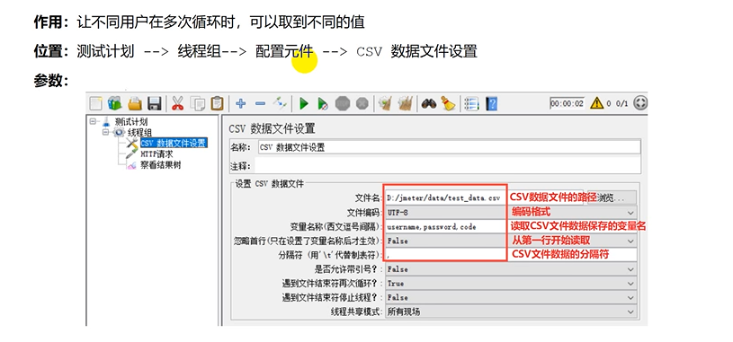Click the Cut scissors icon
This screenshot has width=733, height=342.
[178, 103]
